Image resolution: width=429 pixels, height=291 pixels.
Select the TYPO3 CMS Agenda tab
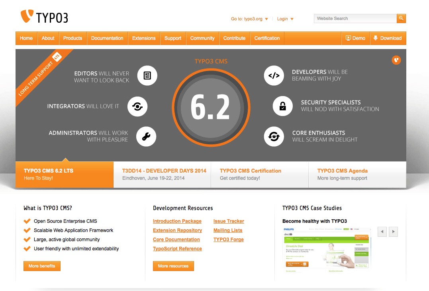pos(357,174)
